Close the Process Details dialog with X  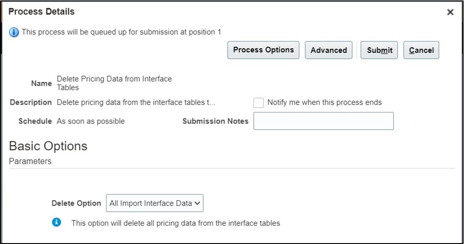450,12
